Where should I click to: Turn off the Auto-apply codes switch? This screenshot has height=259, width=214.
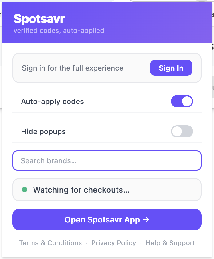[182, 101]
